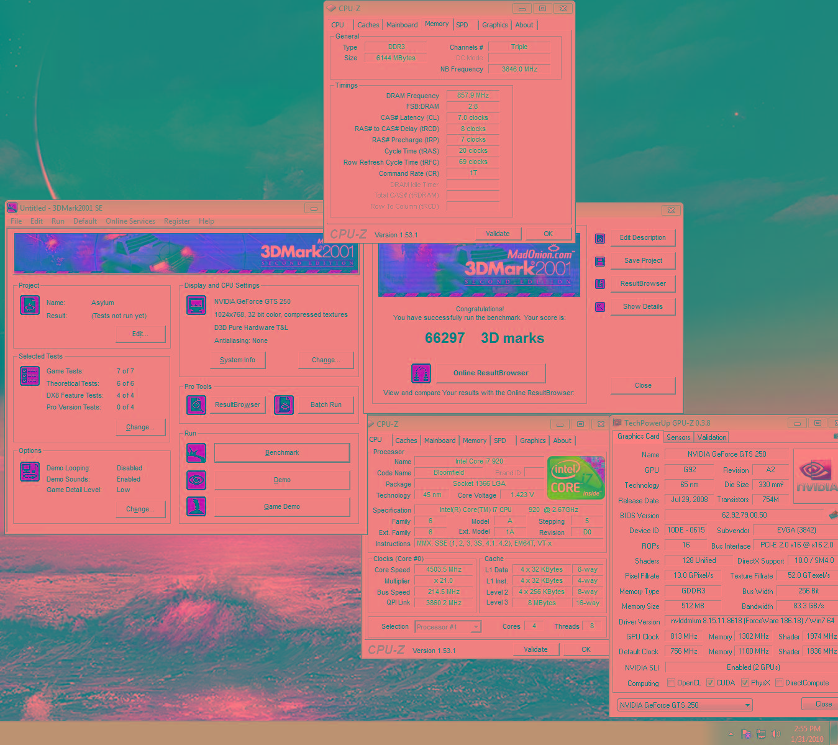The width and height of the screenshot is (838, 745).
Task: Open the Action Center flag tray icon
Action: coord(746,734)
